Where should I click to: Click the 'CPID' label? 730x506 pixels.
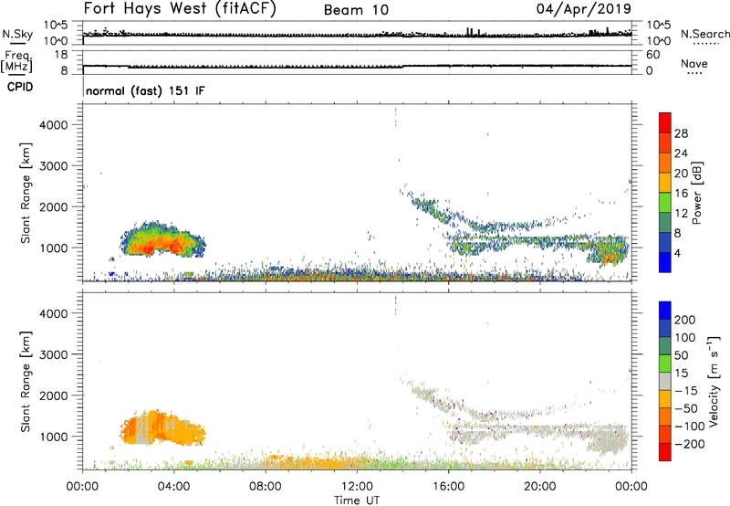click(20, 87)
